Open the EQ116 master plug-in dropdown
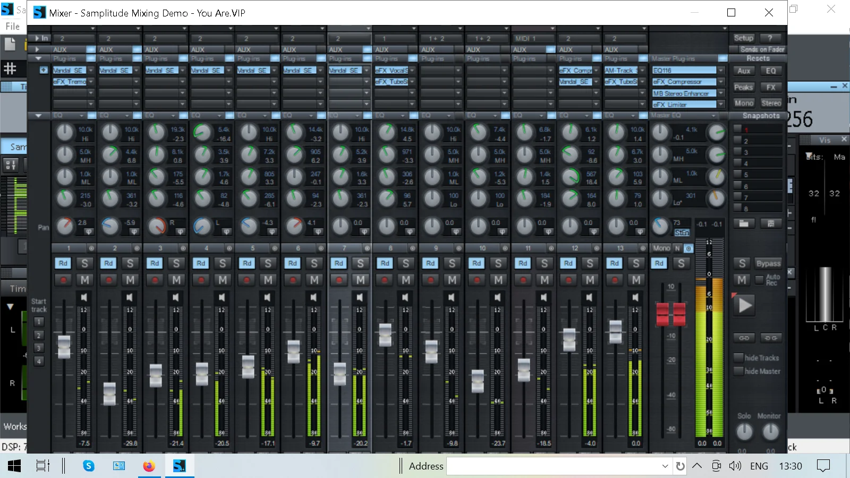 [721, 70]
